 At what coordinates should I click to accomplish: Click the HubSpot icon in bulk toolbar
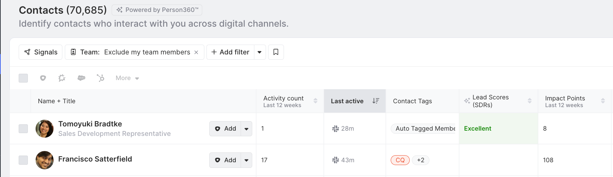(x=100, y=78)
